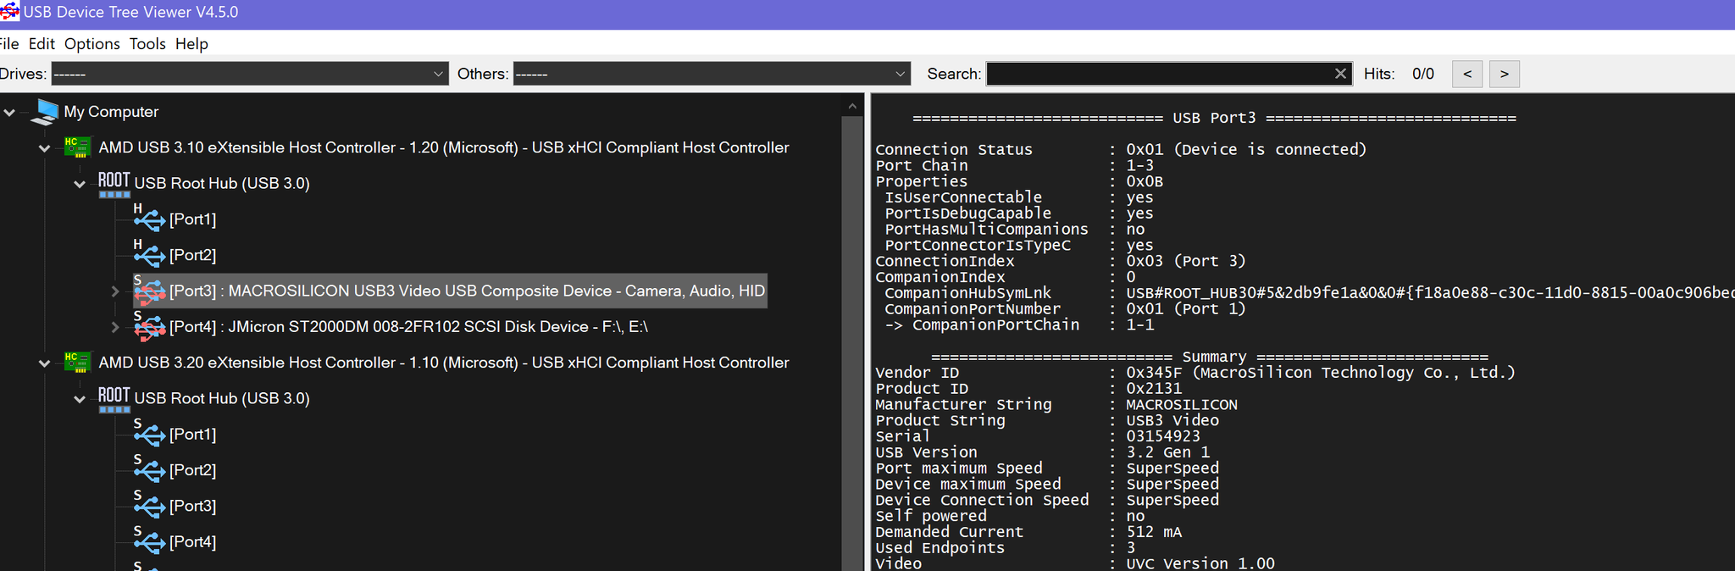Select JMicron ST2000DM SCSI Disk Device row
Image resolution: width=1735 pixels, height=571 pixels.
coord(408,326)
